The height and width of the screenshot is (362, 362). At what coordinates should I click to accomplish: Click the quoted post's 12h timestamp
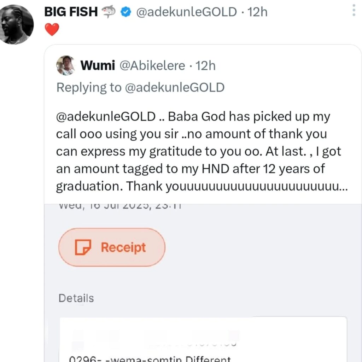[x=205, y=66]
